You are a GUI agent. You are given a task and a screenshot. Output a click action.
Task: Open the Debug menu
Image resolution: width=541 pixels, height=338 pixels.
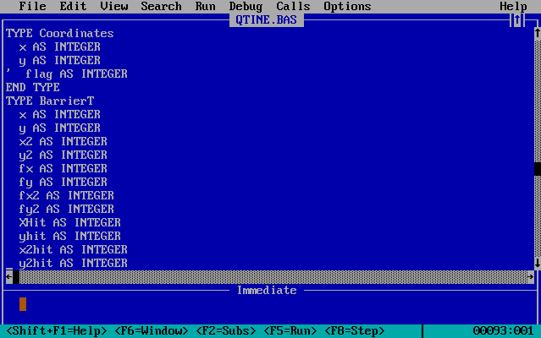(x=246, y=6)
